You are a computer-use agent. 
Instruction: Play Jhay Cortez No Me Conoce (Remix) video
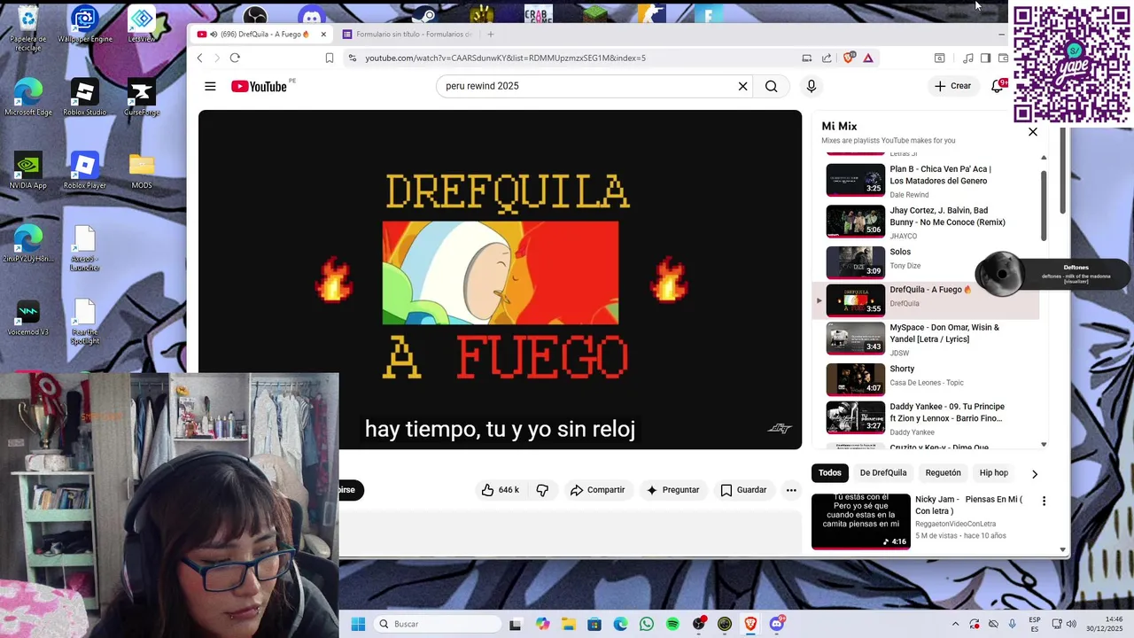pyautogui.click(x=926, y=222)
